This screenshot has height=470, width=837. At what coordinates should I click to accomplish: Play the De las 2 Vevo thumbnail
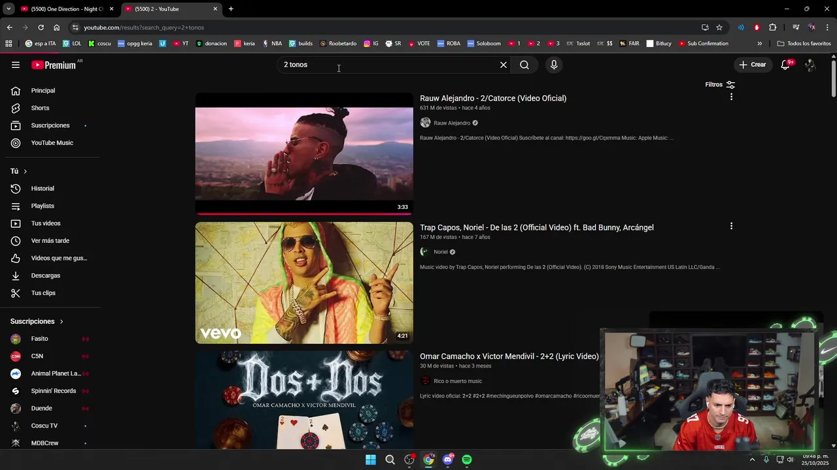pos(304,283)
